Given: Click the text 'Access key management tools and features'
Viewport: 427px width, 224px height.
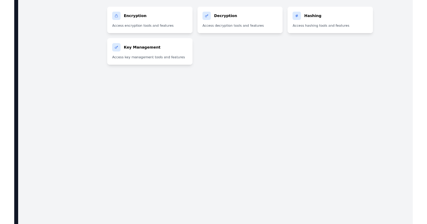Looking at the screenshot, I should [x=148, y=57].
